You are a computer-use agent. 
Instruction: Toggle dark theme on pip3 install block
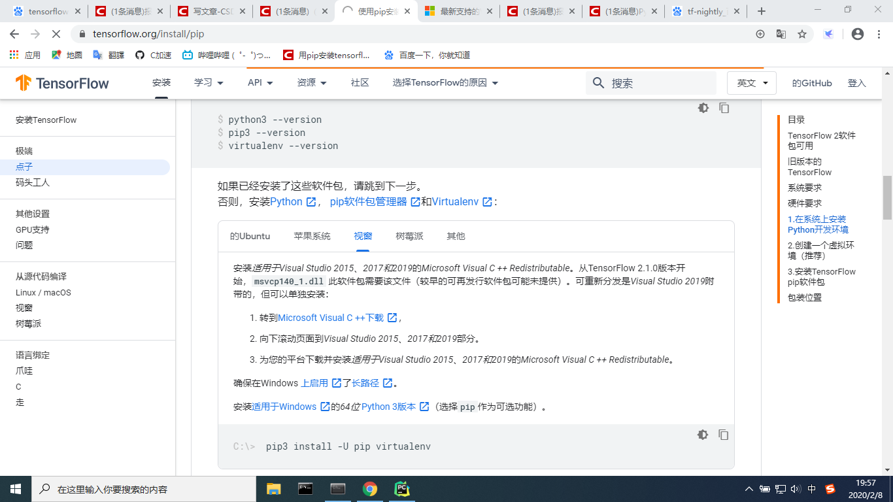(x=703, y=435)
